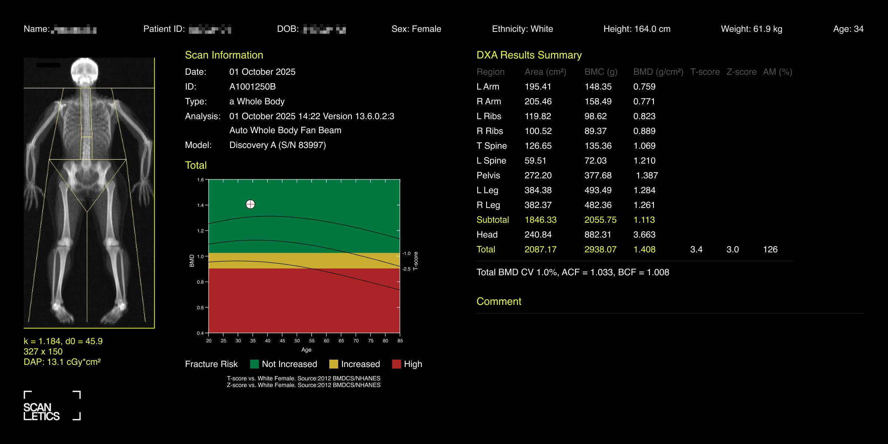Click the red High legend swatch
The image size is (888, 444).
pos(396,364)
